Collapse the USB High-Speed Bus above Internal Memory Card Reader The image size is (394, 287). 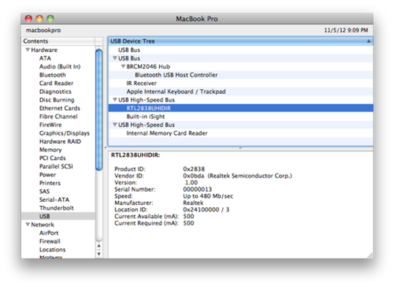[115, 125]
